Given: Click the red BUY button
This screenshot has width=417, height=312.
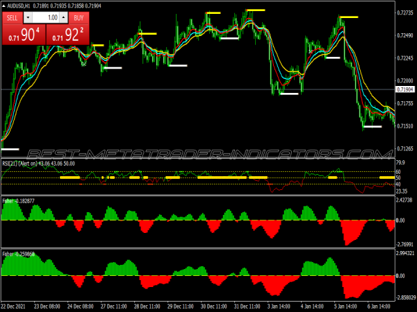Looking at the screenshot, I should pyautogui.click(x=79, y=18).
